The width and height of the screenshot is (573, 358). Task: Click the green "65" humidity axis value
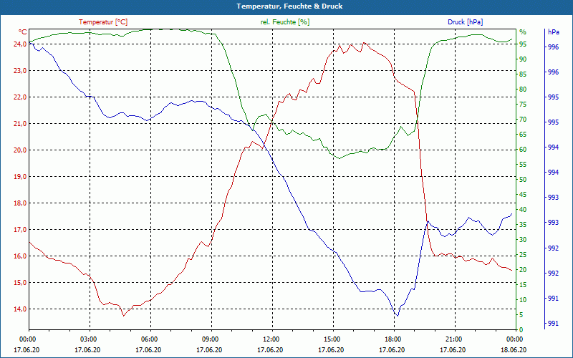click(523, 135)
